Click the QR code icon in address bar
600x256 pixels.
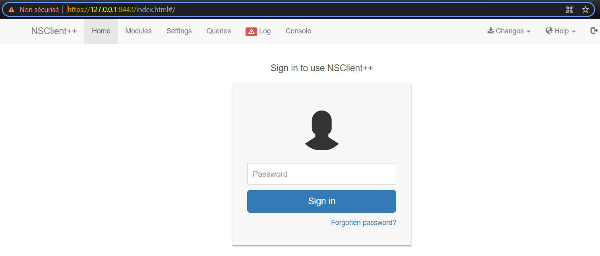point(570,10)
